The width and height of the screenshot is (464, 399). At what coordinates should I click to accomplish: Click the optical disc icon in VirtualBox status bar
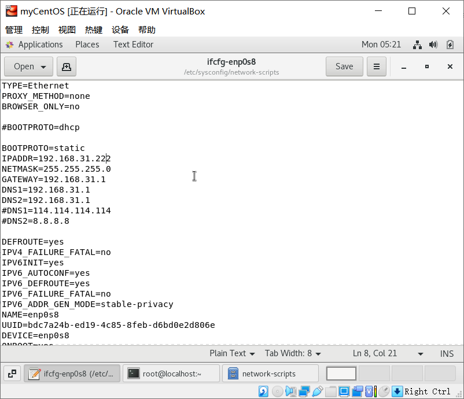coord(277,391)
